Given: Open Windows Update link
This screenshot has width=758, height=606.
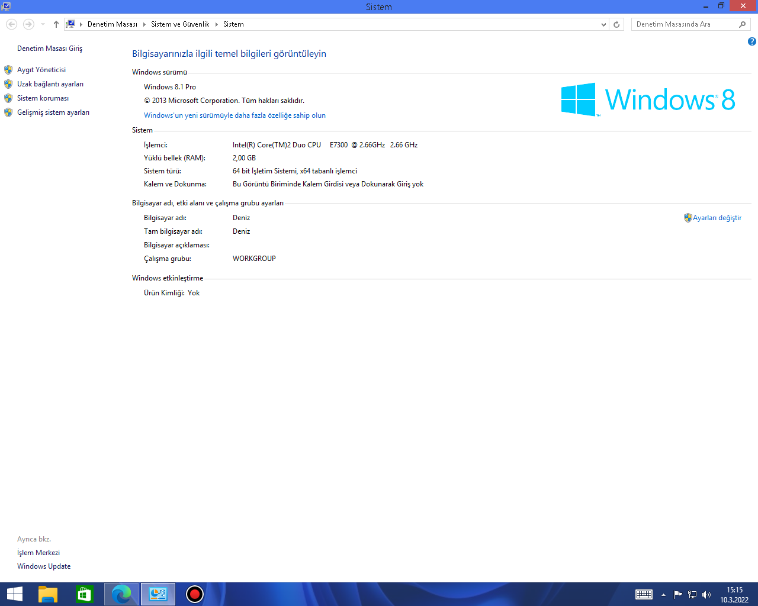Looking at the screenshot, I should click(44, 566).
